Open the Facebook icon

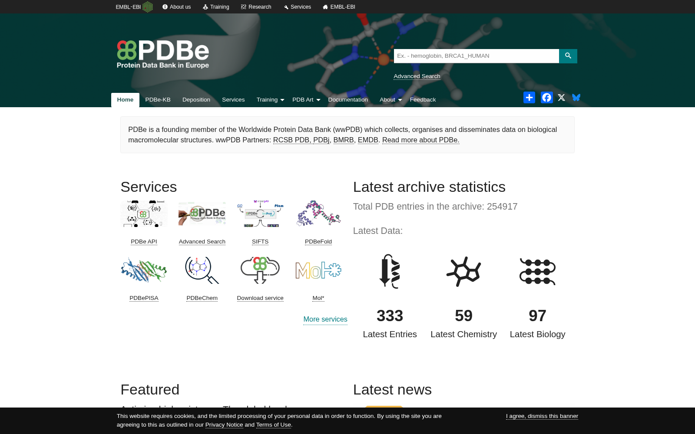point(546,98)
